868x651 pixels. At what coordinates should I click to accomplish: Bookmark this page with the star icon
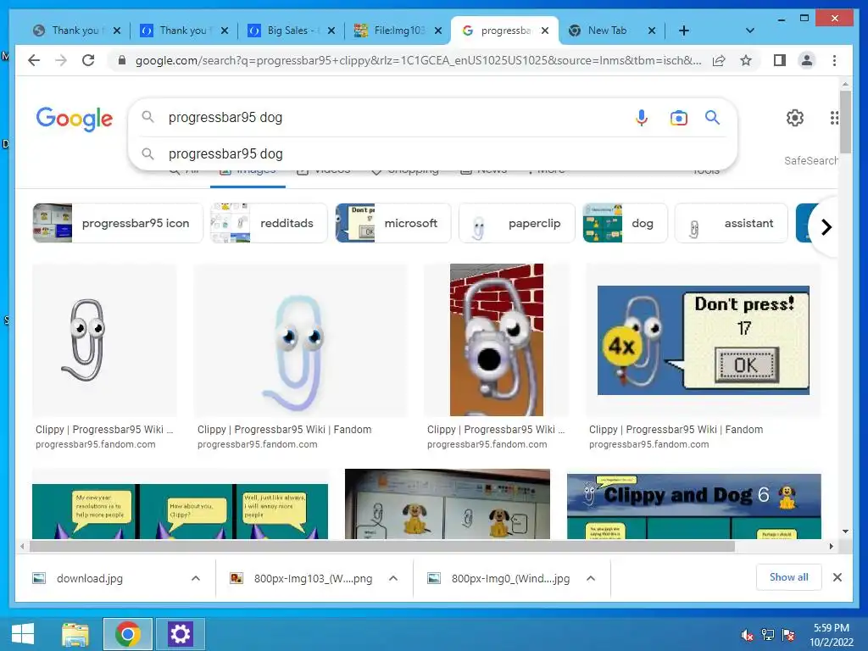point(746,60)
